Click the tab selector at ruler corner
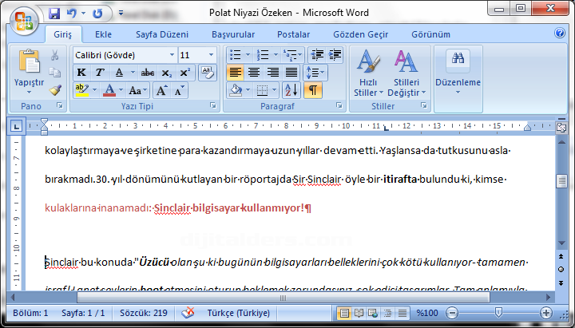Screen dimensions: 575x328 pyautogui.click(x=16, y=127)
